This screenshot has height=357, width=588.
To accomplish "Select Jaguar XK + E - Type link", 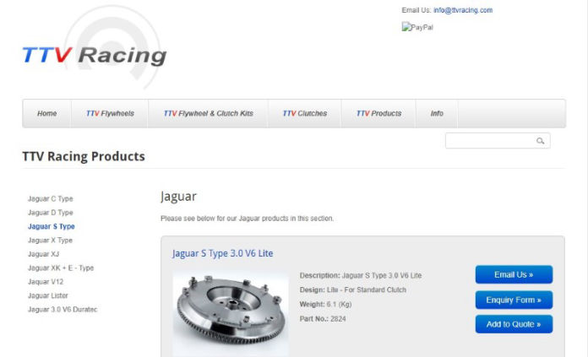I will [61, 268].
